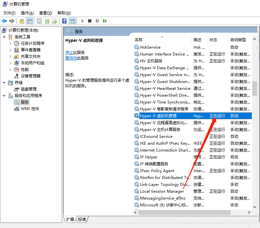The width and height of the screenshot is (260, 228).
Task: Click the Forward arrow toolbar icon
Action: tap(12, 21)
